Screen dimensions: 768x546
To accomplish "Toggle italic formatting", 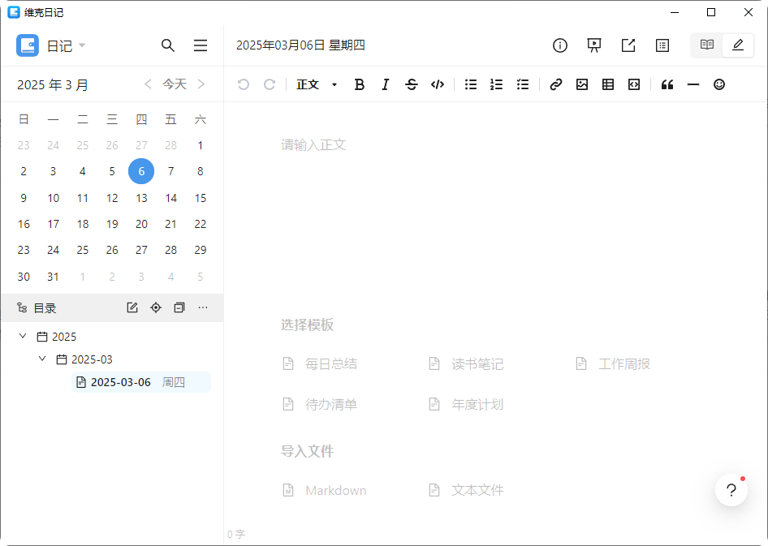I will 386,84.
